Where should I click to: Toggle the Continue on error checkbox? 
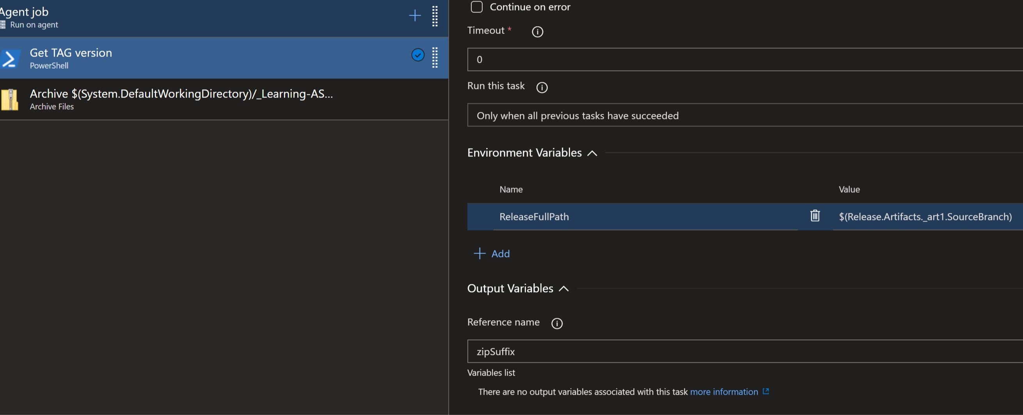[x=476, y=7]
